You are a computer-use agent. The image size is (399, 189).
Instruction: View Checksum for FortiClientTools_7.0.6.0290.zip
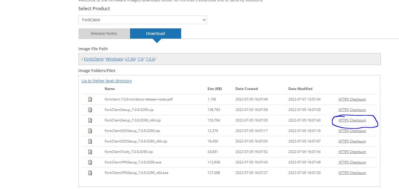tap(358, 152)
